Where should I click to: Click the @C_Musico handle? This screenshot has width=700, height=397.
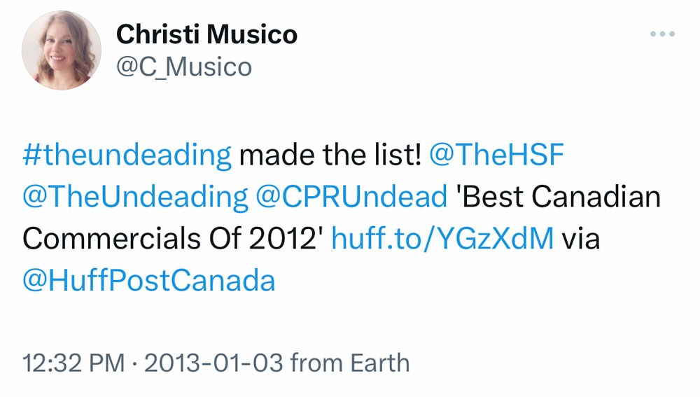(x=183, y=67)
